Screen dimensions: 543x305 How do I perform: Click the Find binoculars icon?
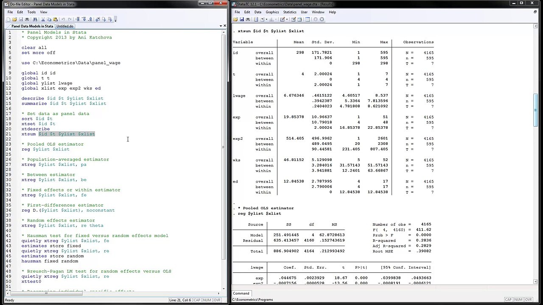35,19
